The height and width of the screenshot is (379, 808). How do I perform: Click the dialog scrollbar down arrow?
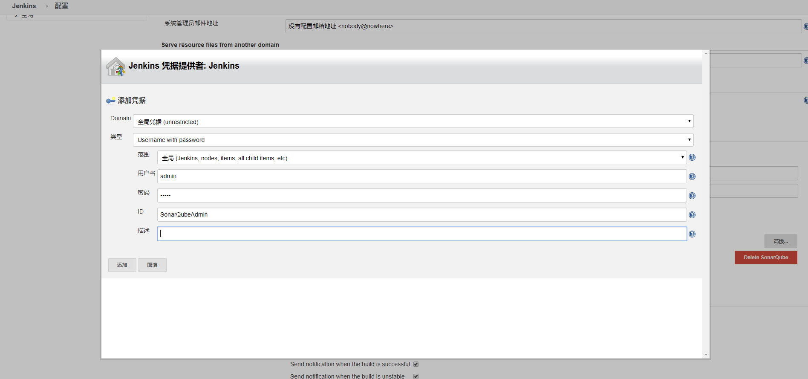tap(706, 355)
